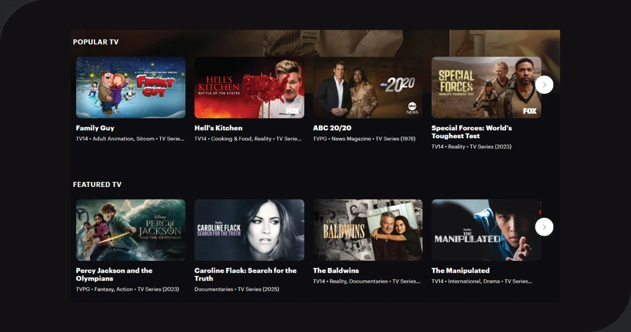
Task: Select The Baldwins thumbnail image
Action: (x=367, y=230)
